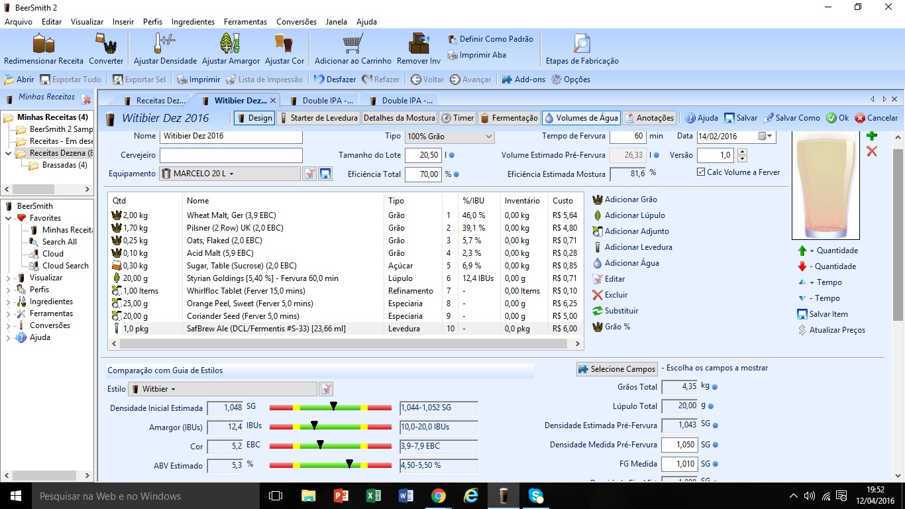Open Opções settings
The width and height of the screenshot is (905, 509).
point(570,80)
